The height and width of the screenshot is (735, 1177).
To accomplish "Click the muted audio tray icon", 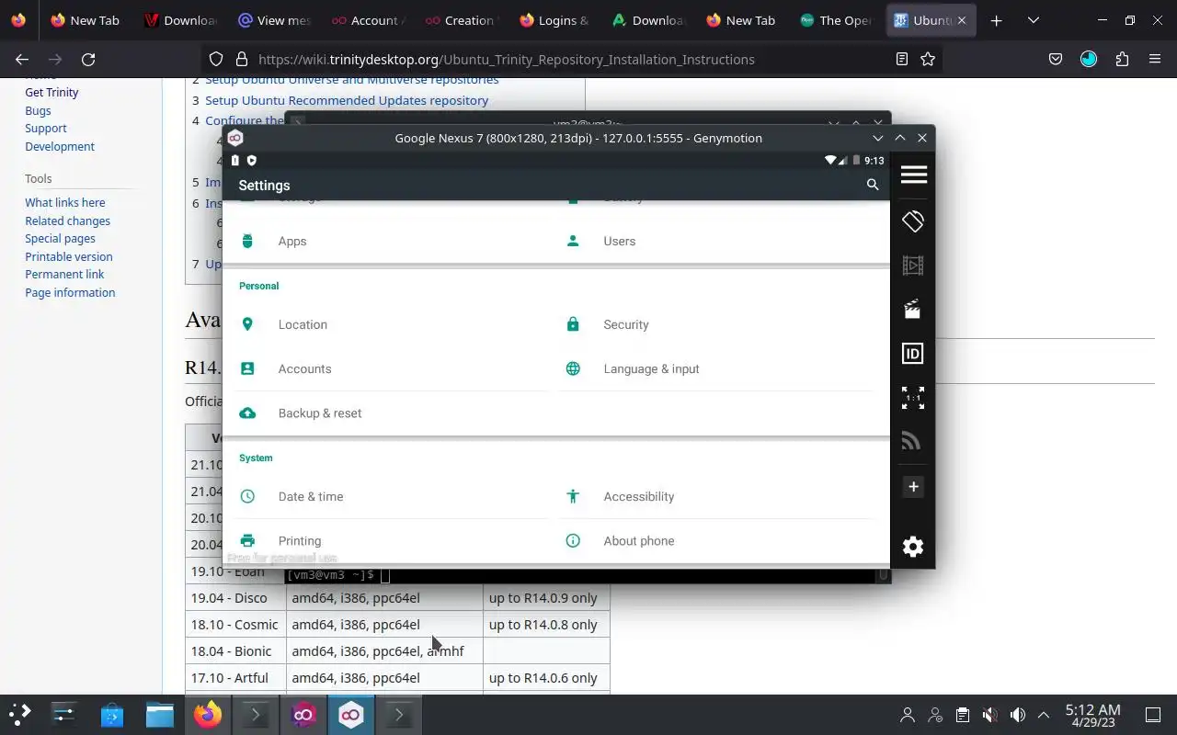I will (989, 715).
